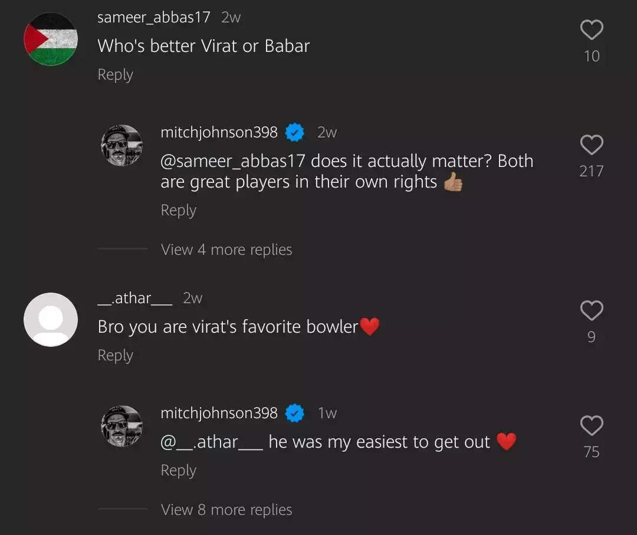Reply to mitchjohnson398's 'easiest to get out' comment

point(178,471)
